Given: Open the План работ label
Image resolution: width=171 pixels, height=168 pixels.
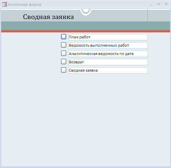Looking at the screenshot, I should 108,37.
